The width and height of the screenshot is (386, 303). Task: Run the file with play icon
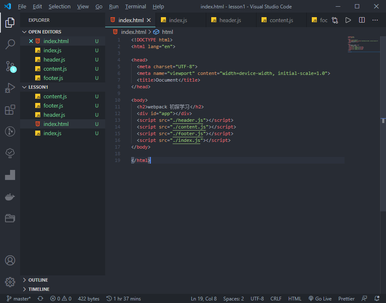[348, 20]
